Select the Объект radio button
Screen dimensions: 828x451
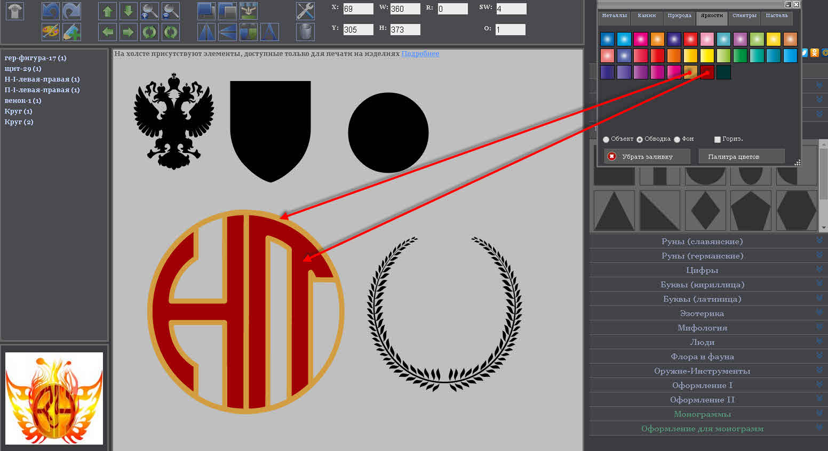pos(606,139)
